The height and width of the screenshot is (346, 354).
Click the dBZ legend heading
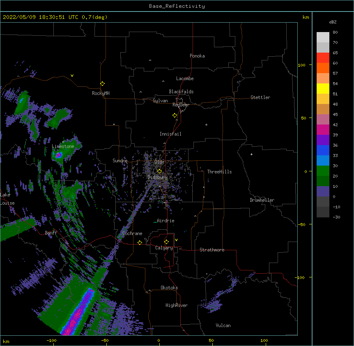pos(333,22)
